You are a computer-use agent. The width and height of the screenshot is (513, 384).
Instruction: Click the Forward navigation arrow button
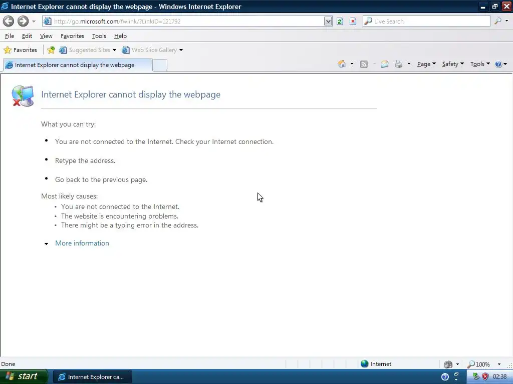pyautogui.click(x=23, y=21)
